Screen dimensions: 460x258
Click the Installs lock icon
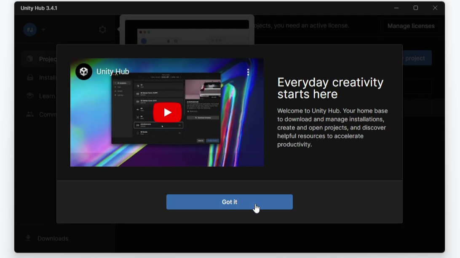[30, 77]
